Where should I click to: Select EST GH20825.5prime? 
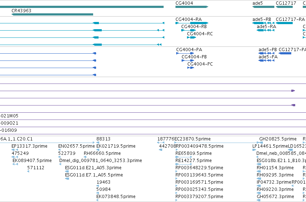click(x=278, y=139)
